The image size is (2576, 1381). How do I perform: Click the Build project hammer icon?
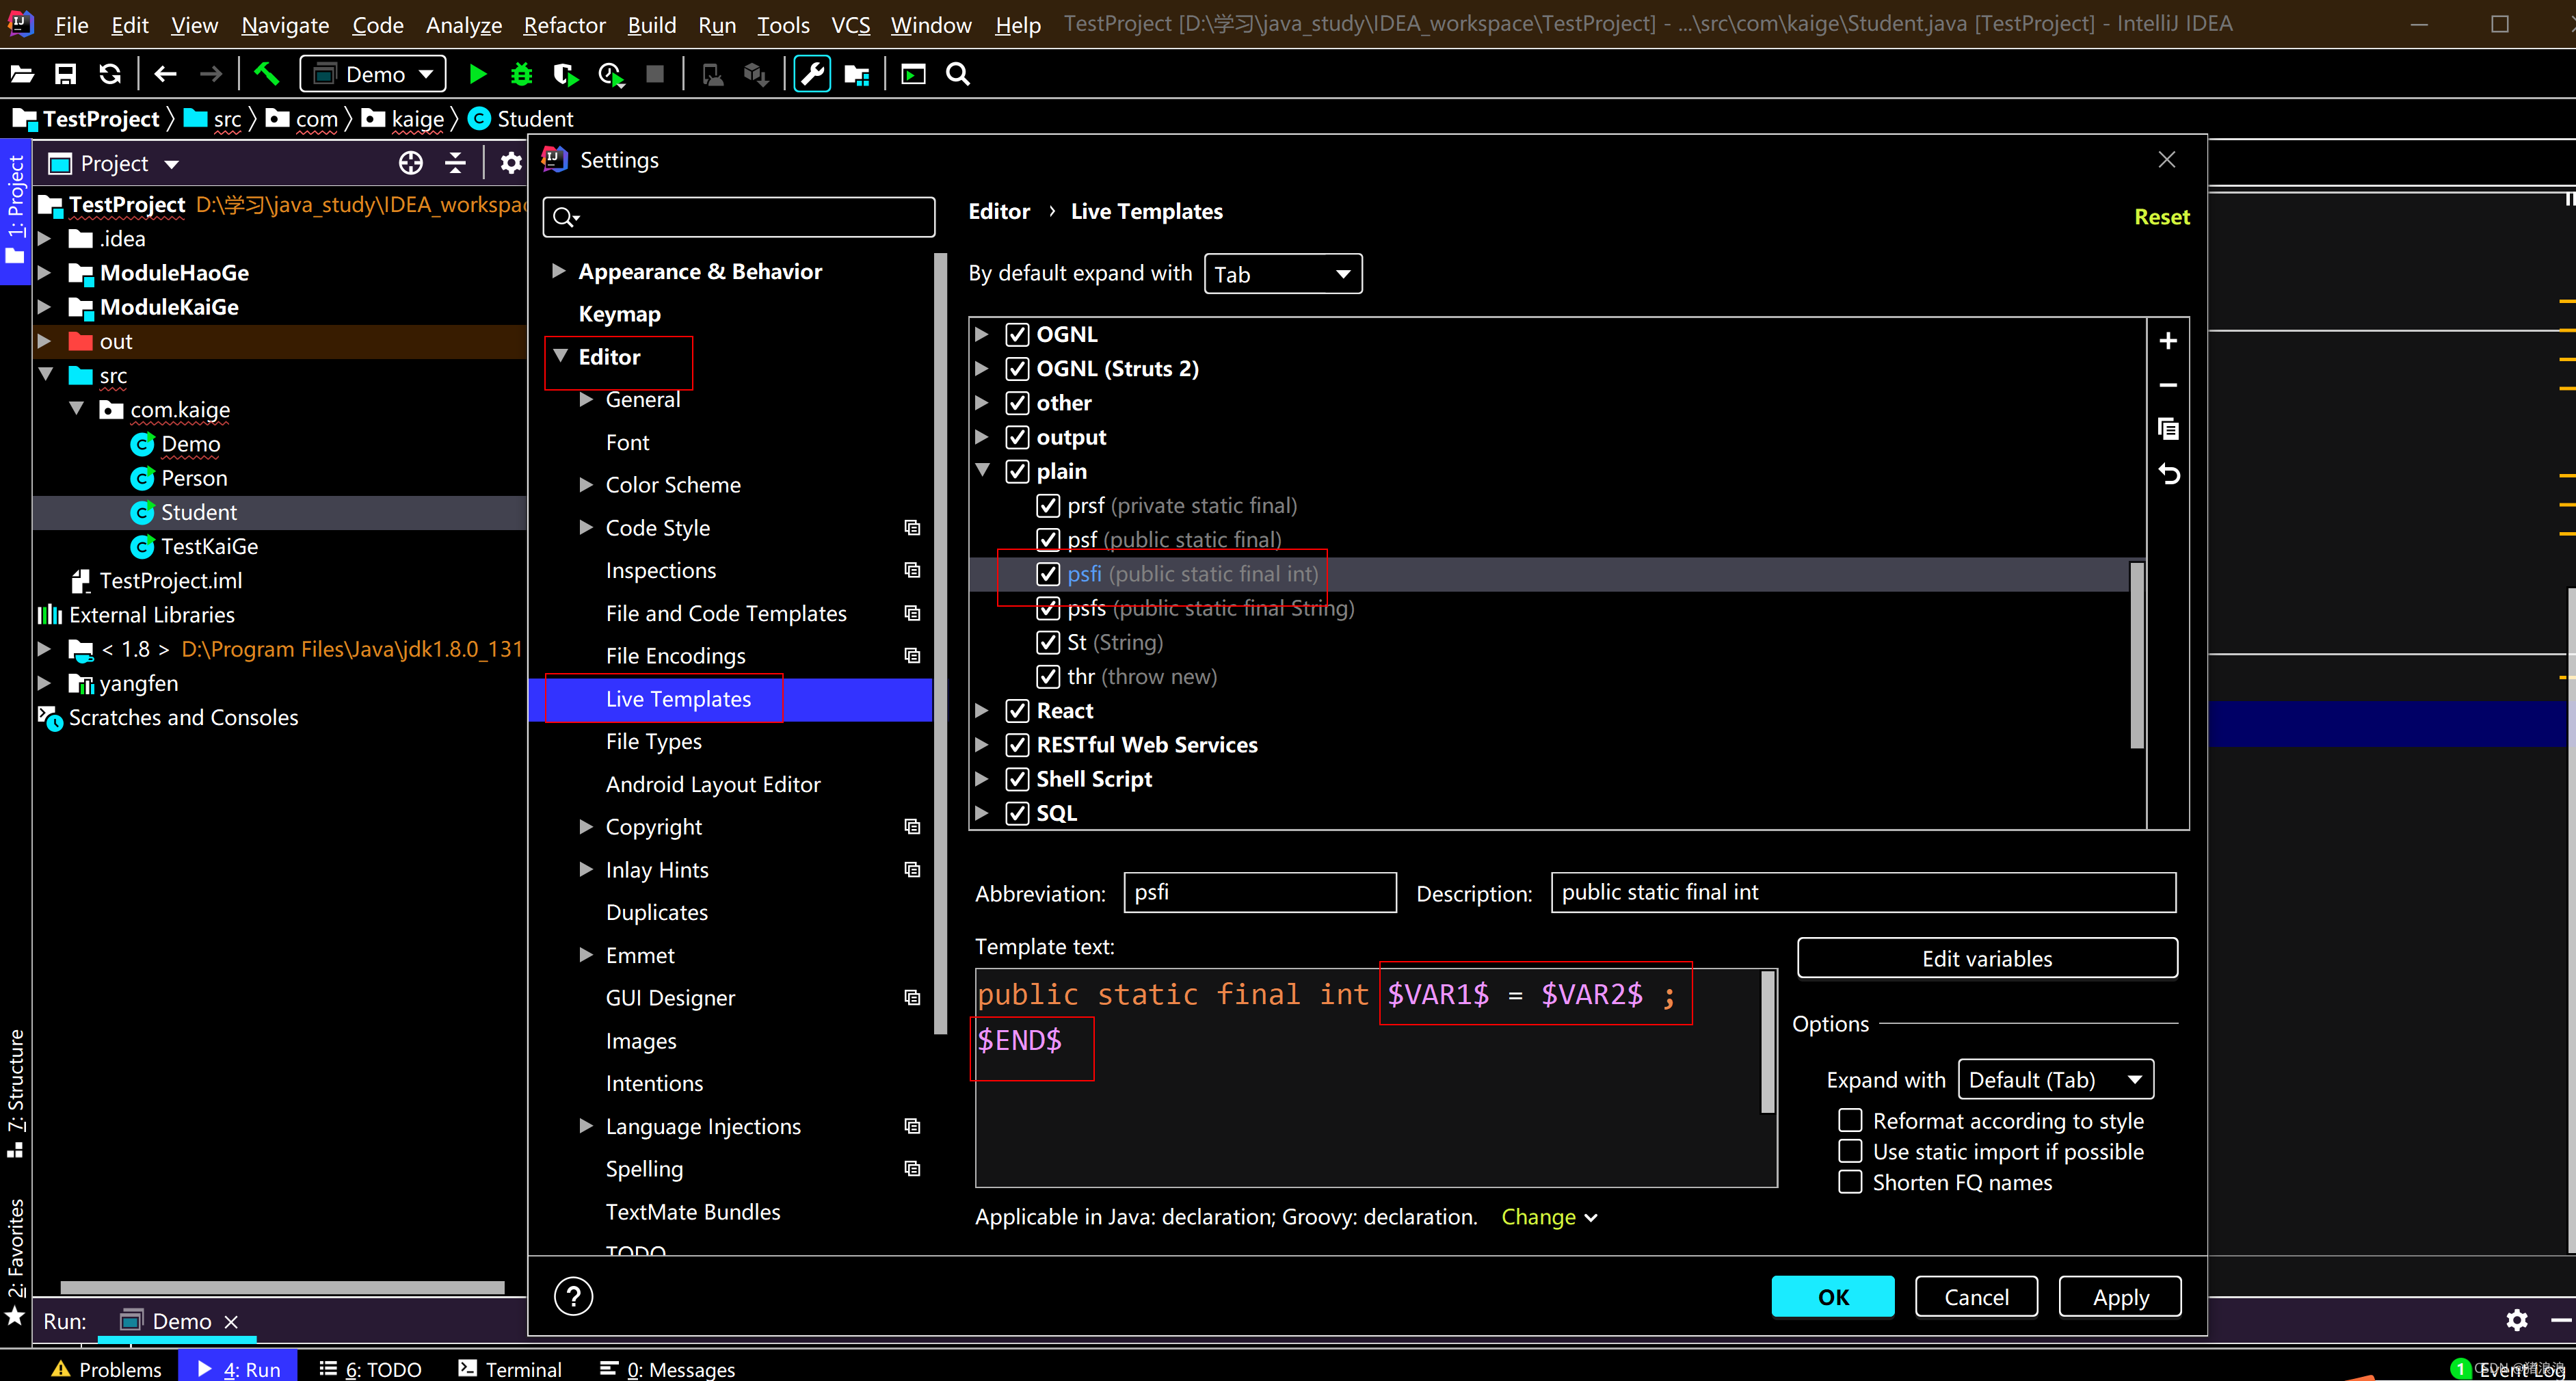click(x=266, y=74)
